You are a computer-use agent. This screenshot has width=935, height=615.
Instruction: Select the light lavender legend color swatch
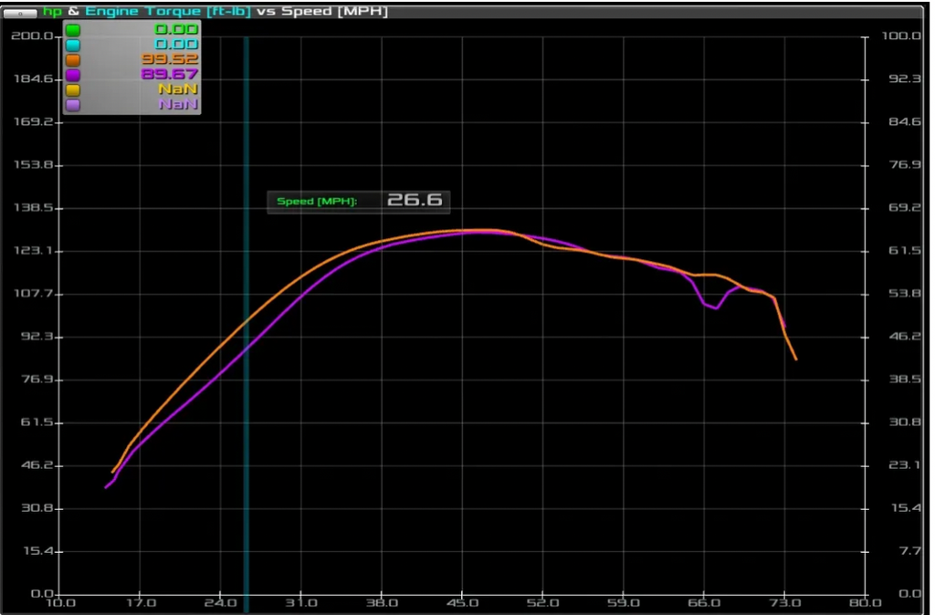click(73, 105)
